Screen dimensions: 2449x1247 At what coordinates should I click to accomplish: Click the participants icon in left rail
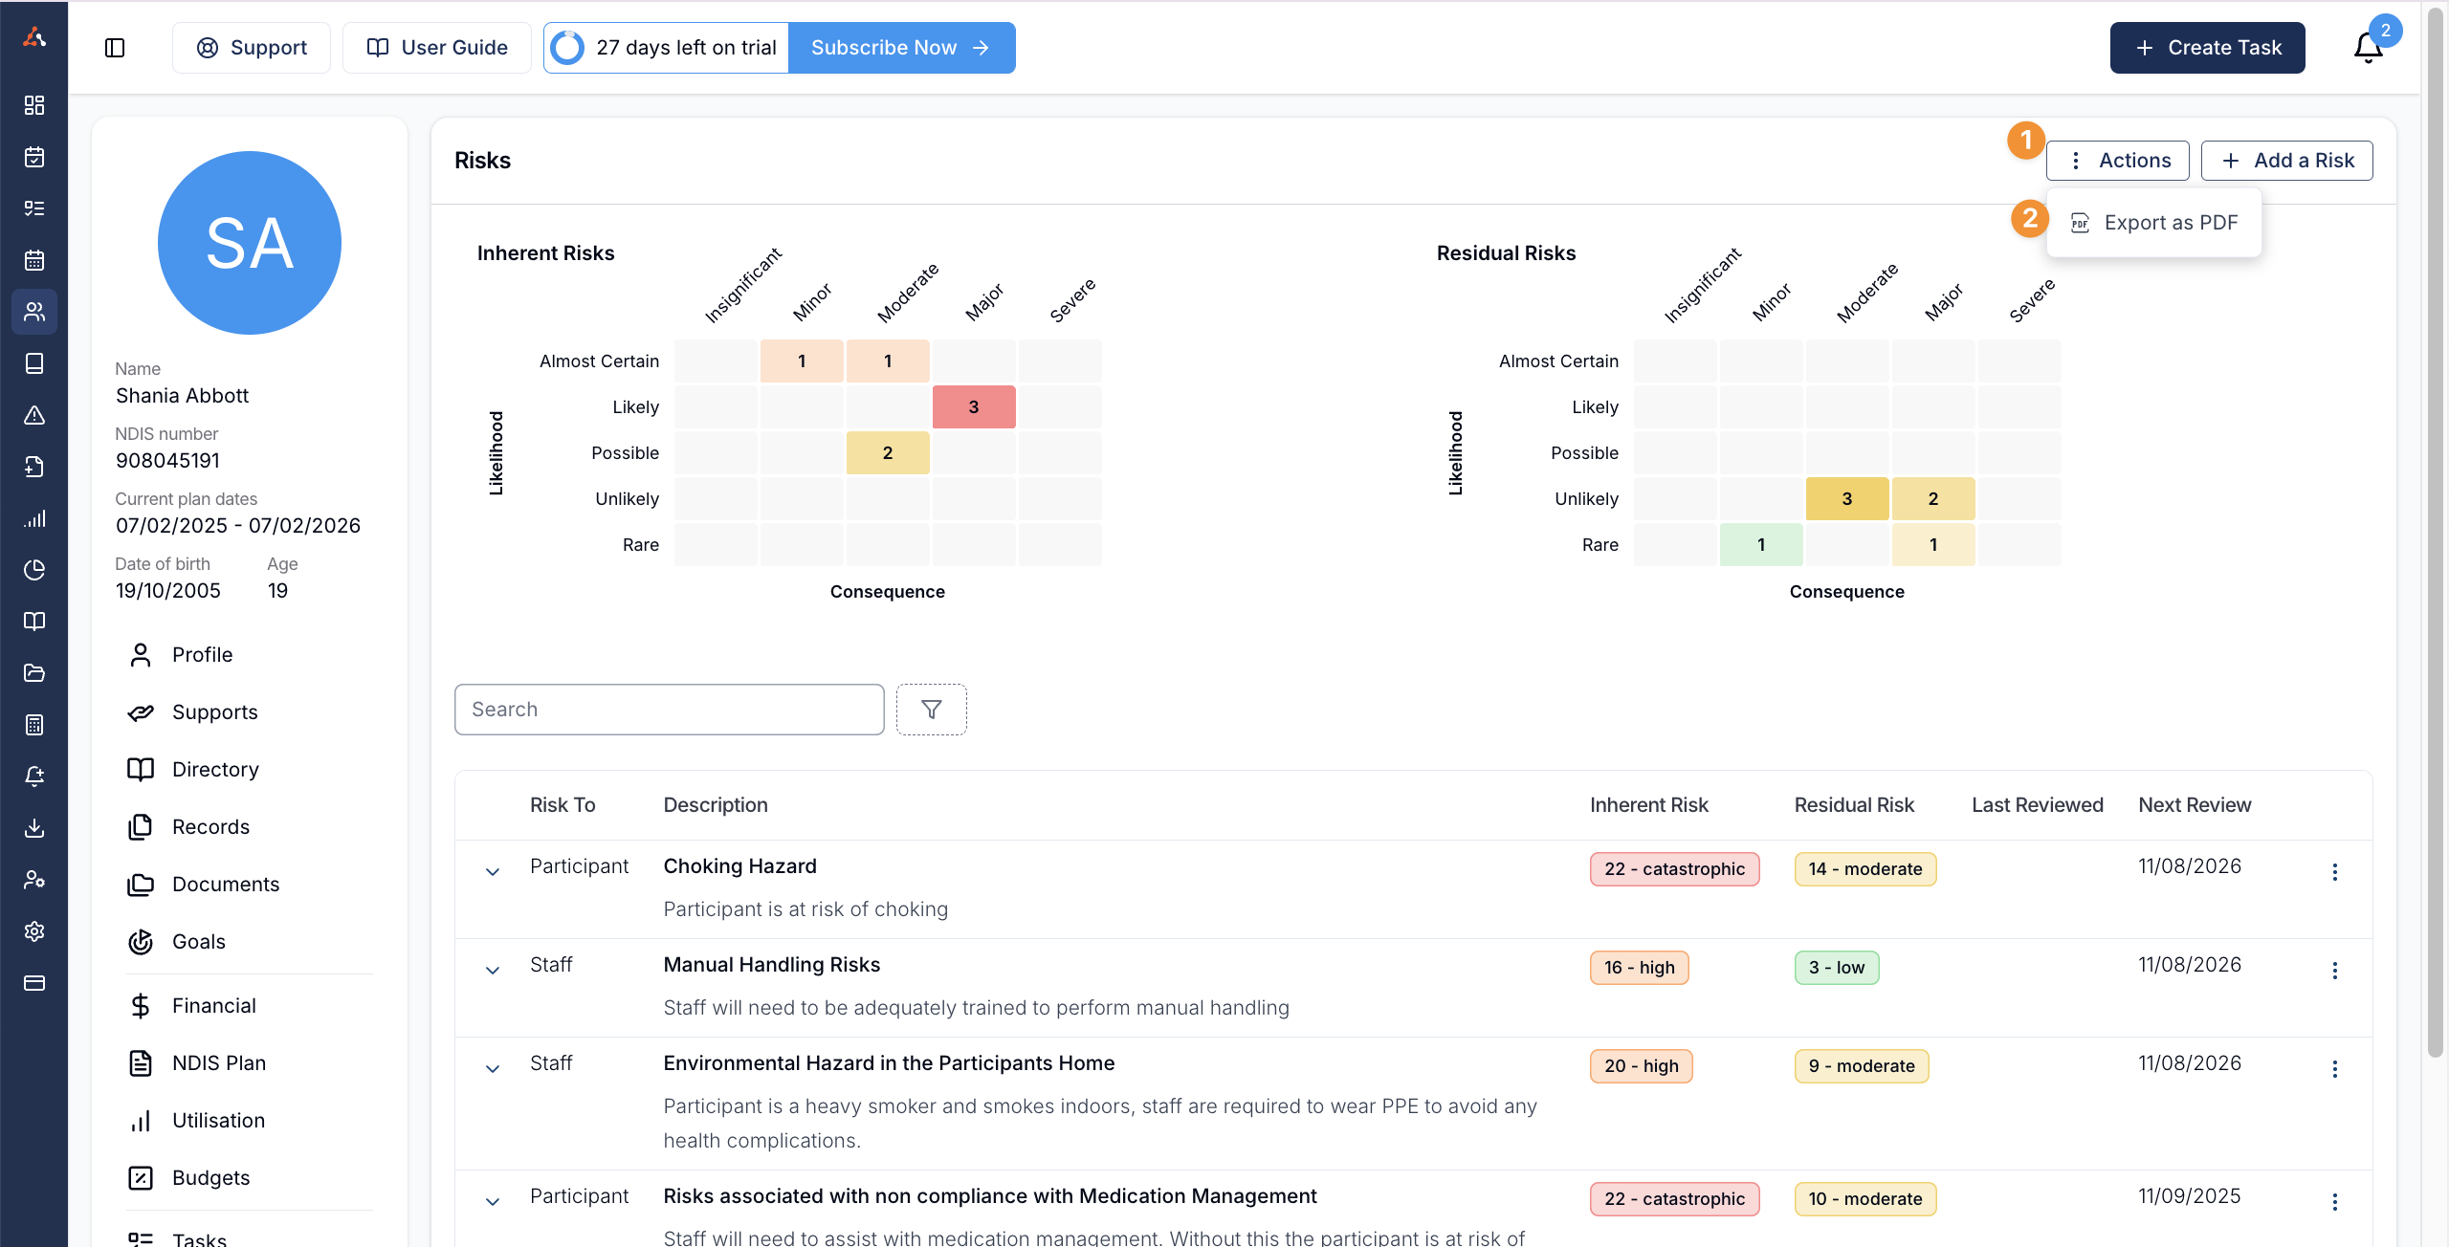point(34,312)
